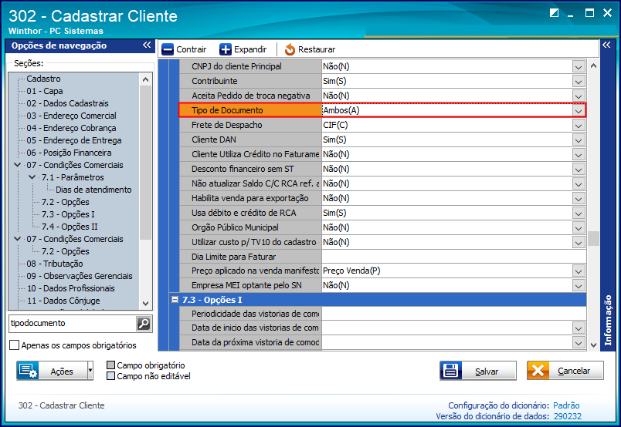
Task: Click Periodicidade das vistorias field
Action: click(454, 314)
